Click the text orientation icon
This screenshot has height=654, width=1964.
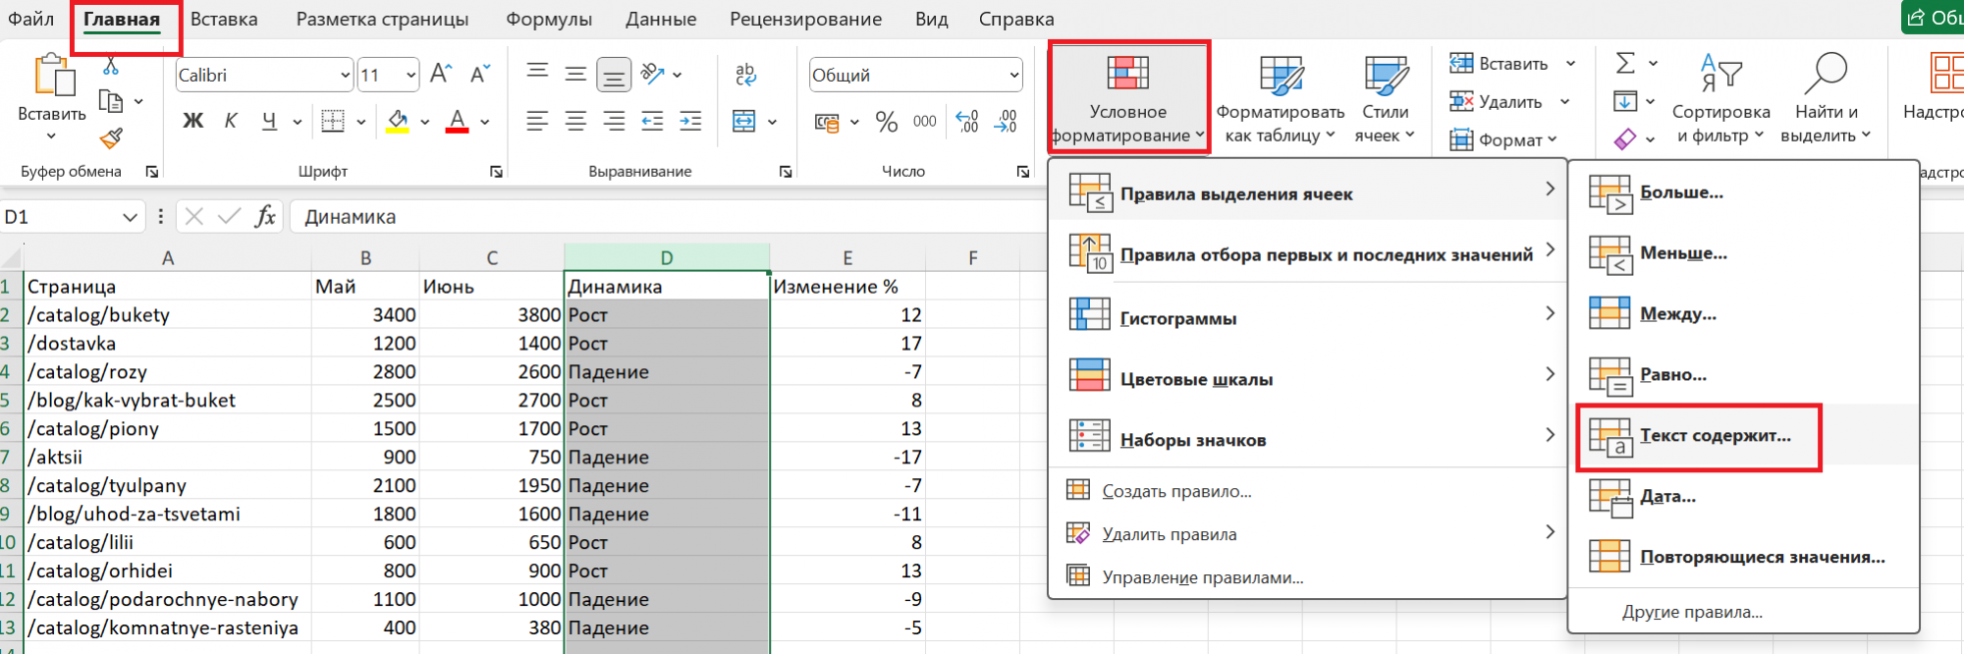[652, 74]
